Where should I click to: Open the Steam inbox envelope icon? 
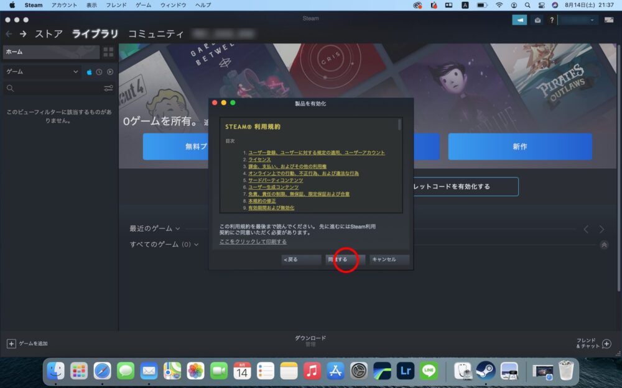537,20
